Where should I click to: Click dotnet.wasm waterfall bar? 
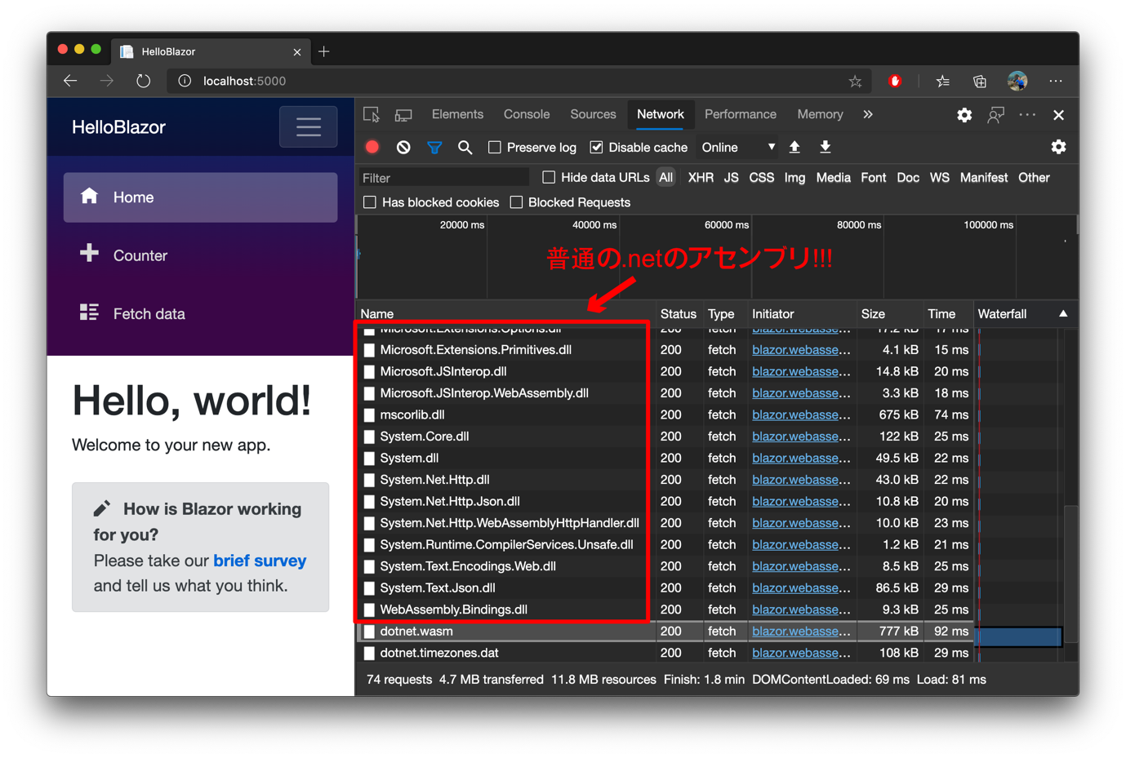pos(1020,636)
